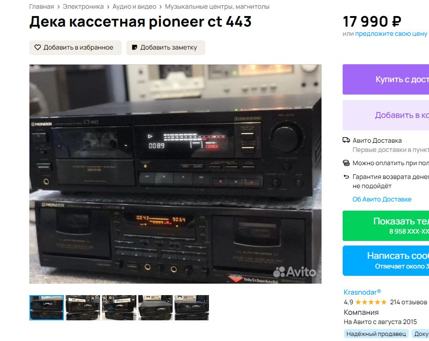
Task: Click the return arrow icon beside Гарантия возврата
Action: tap(346, 177)
